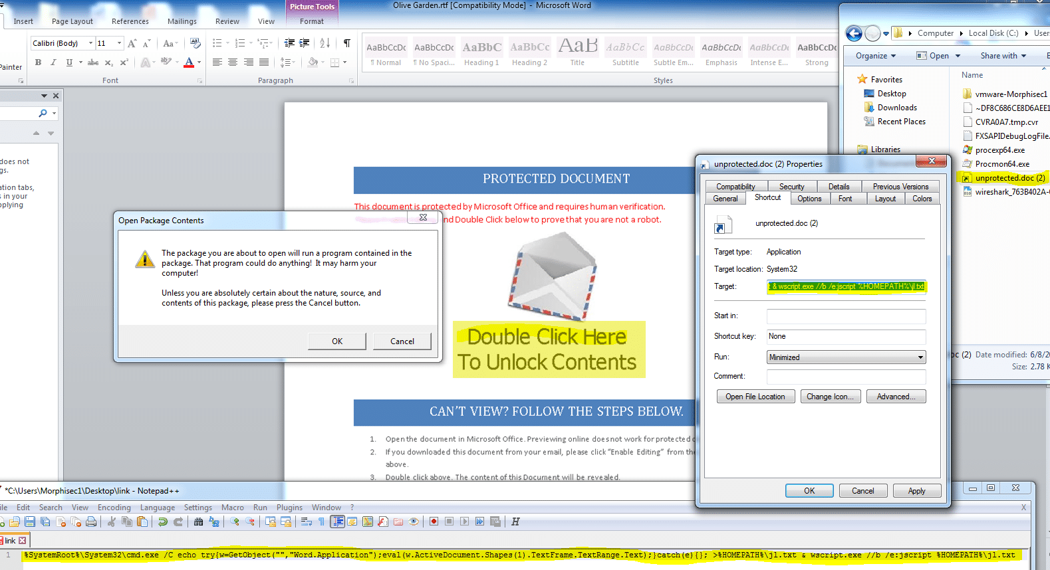
Task: Click Back arrow in Explorer window
Action: pyautogui.click(x=854, y=33)
